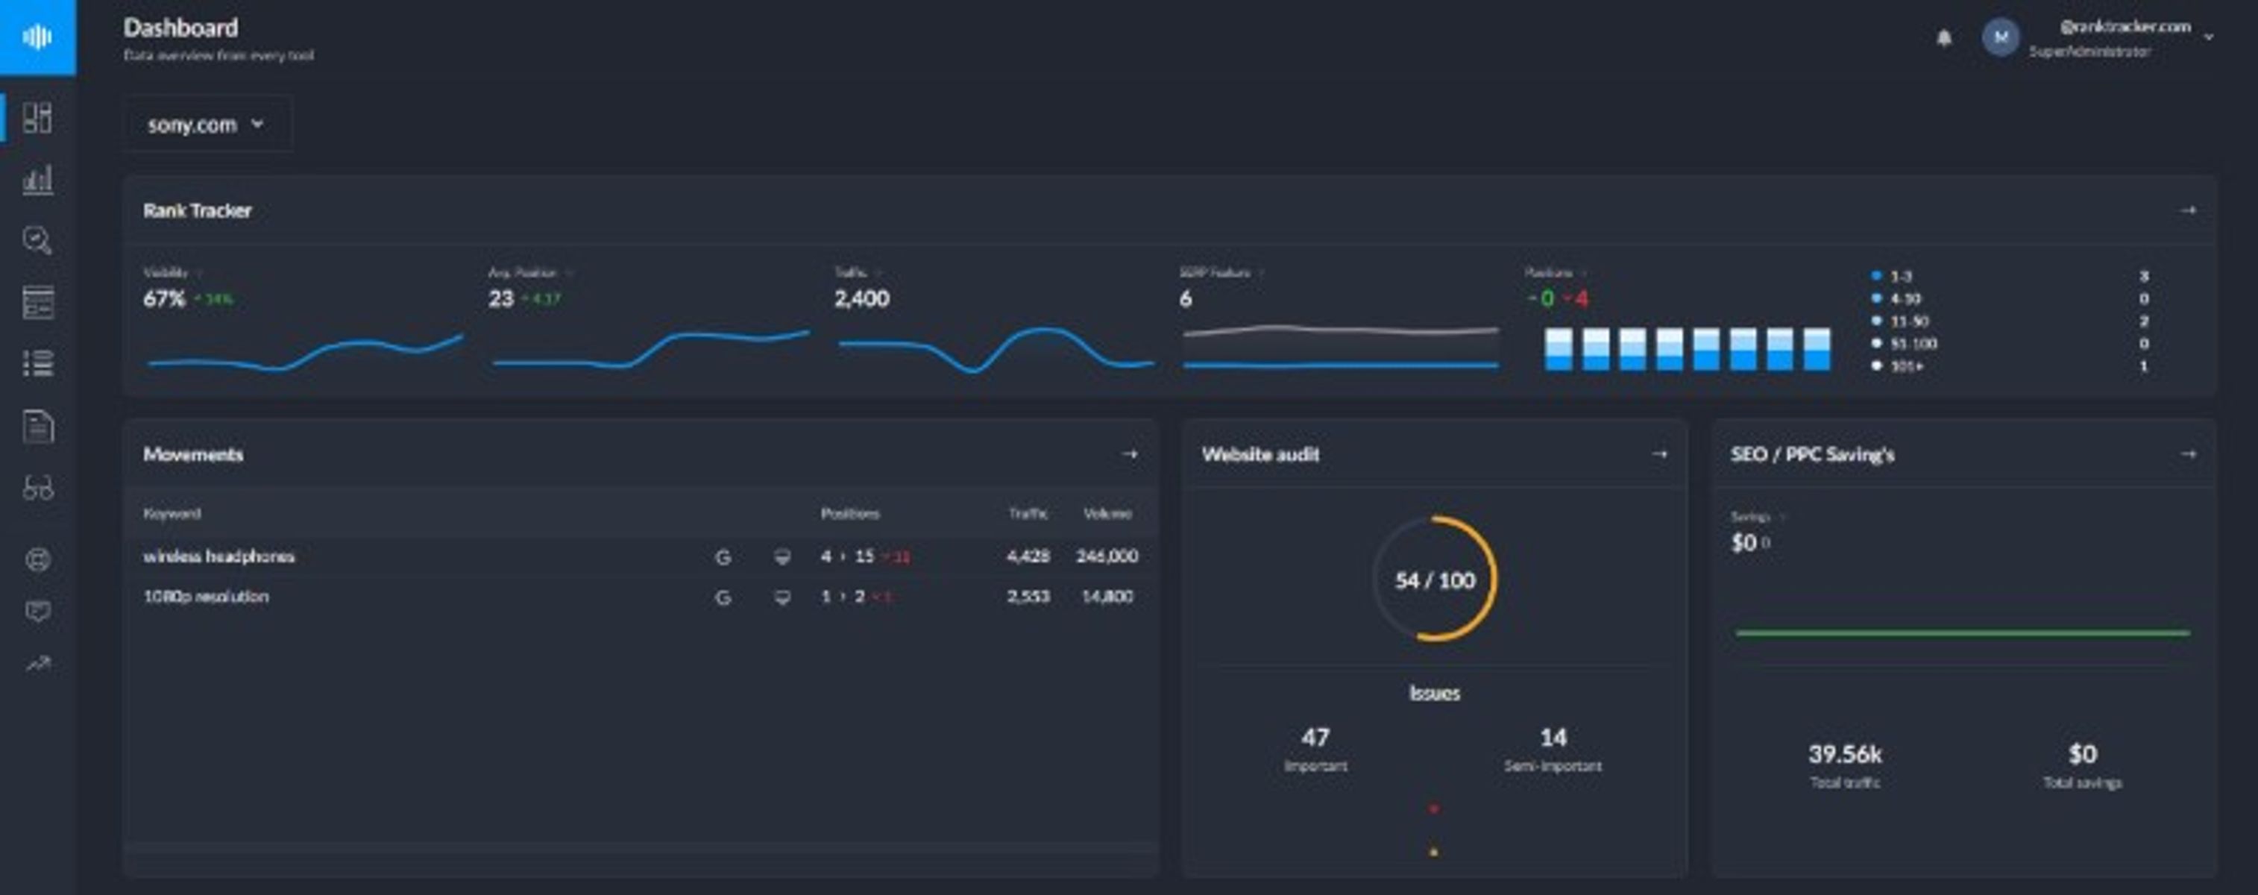Open the sony.com domain dropdown
This screenshot has height=895, width=2258.
[x=207, y=125]
